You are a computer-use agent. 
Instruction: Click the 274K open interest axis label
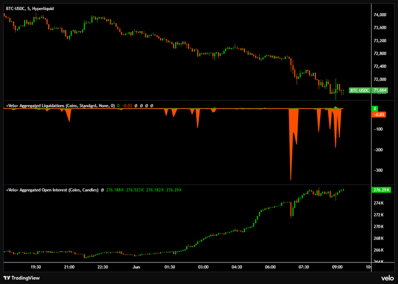(379, 203)
